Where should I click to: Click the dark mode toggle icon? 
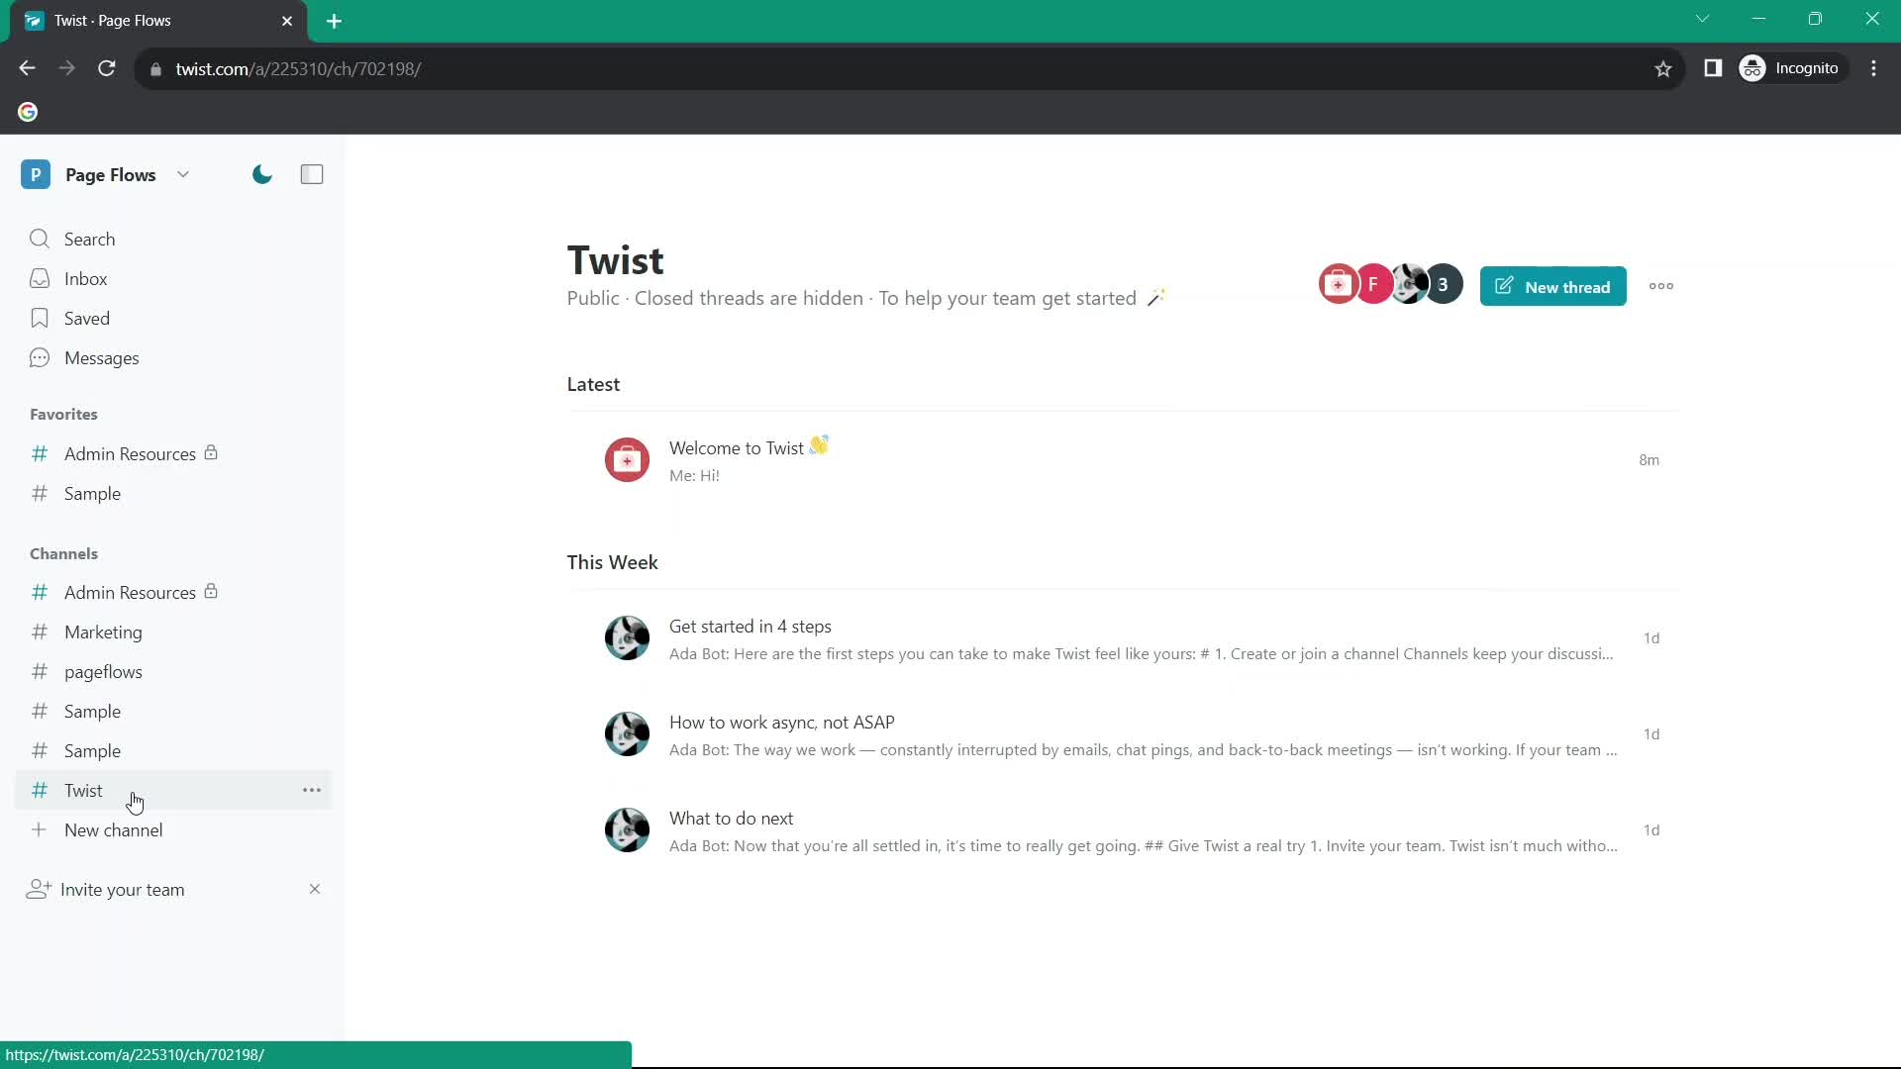click(x=261, y=173)
